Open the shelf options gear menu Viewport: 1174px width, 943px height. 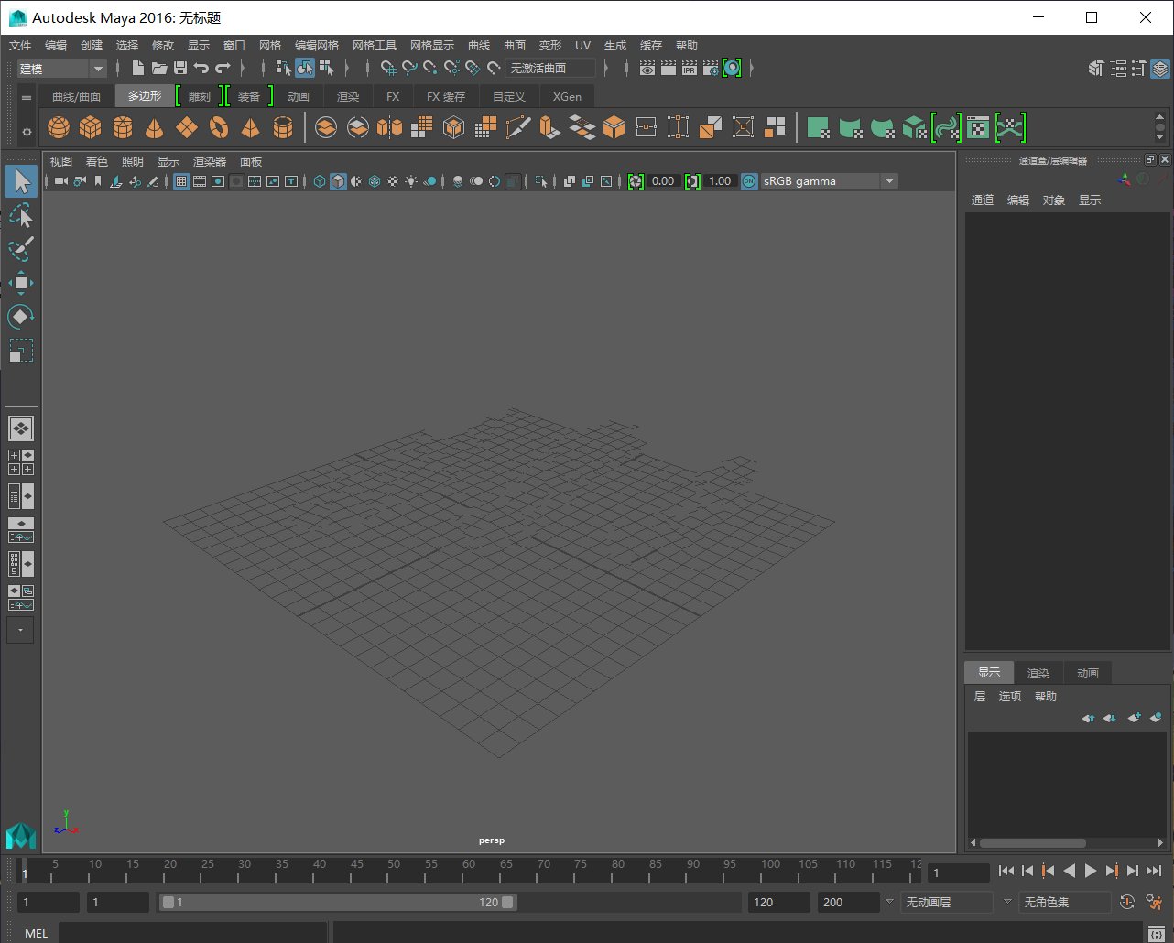[x=27, y=132]
